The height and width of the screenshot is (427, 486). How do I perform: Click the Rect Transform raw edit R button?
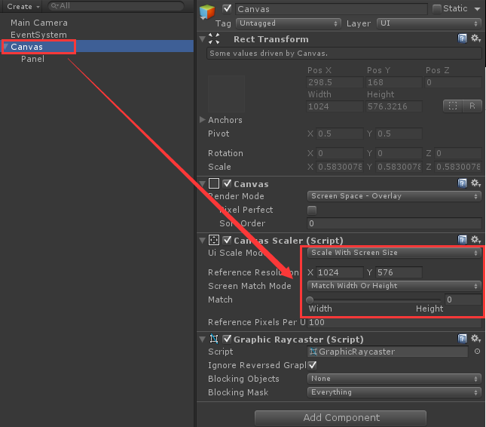(472, 106)
